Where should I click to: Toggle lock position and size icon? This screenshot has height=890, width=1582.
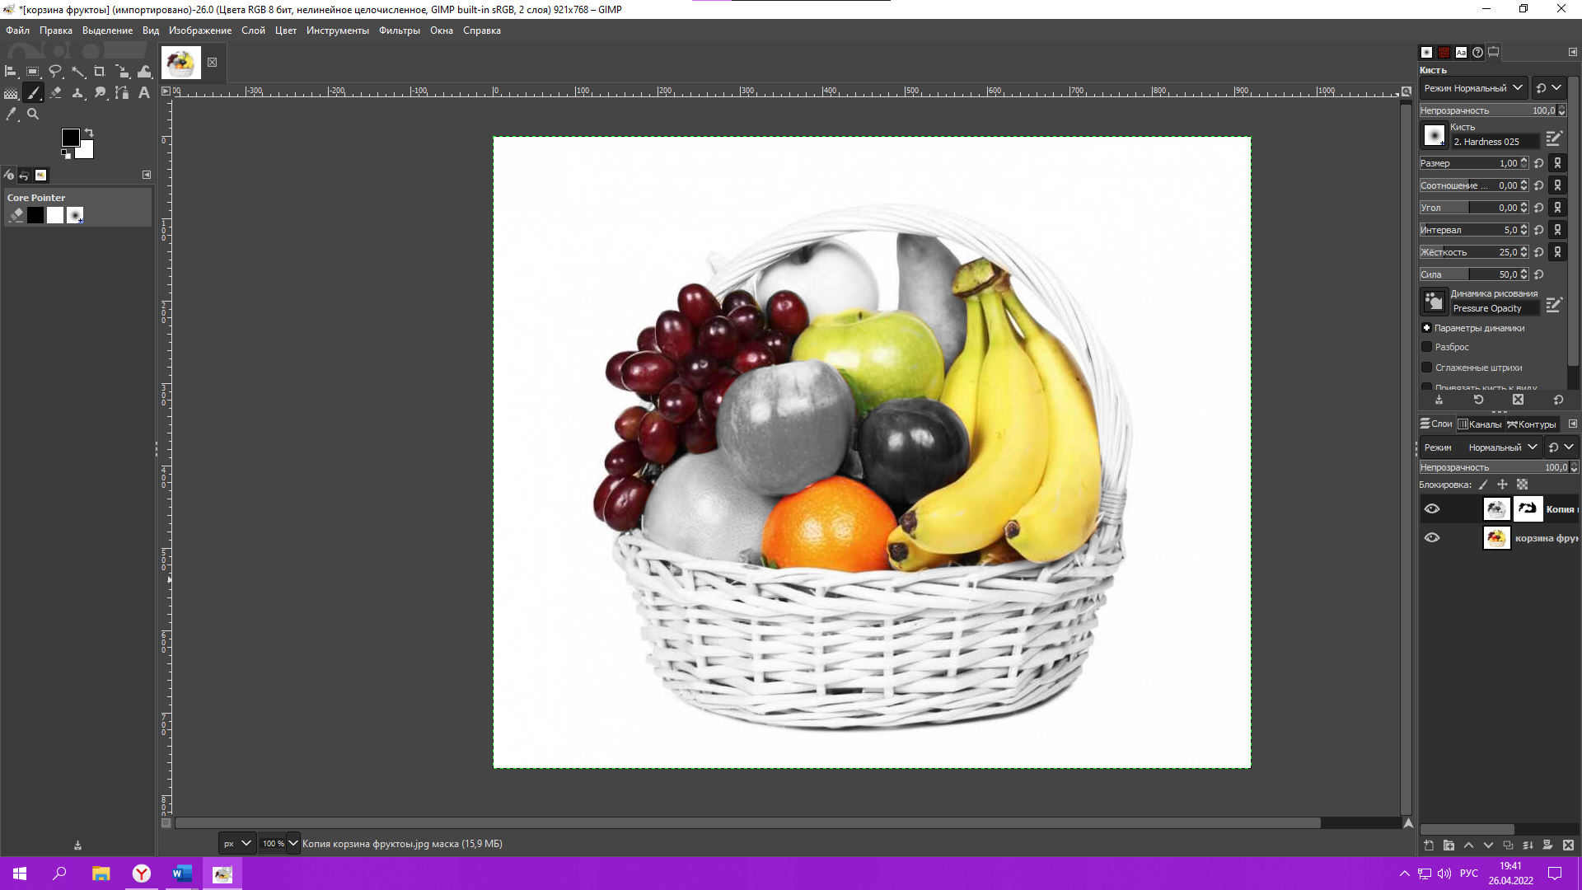pos(1502,485)
